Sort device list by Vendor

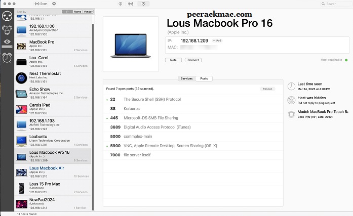coord(88,12)
